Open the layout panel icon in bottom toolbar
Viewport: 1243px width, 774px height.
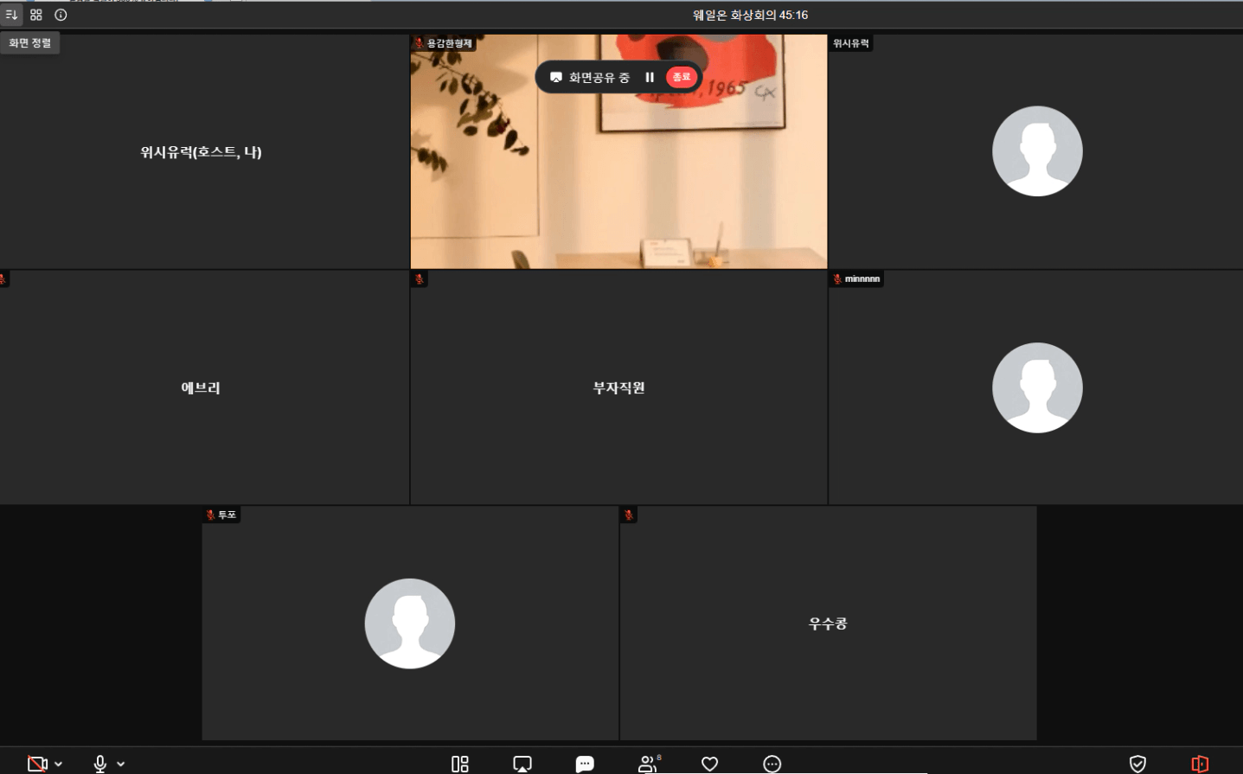pyautogui.click(x=460, y=764)
